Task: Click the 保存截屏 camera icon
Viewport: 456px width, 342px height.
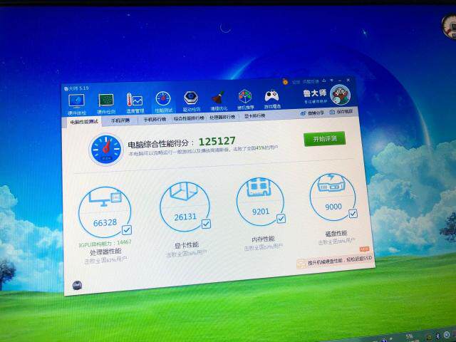Action: [x=332, y=112]
